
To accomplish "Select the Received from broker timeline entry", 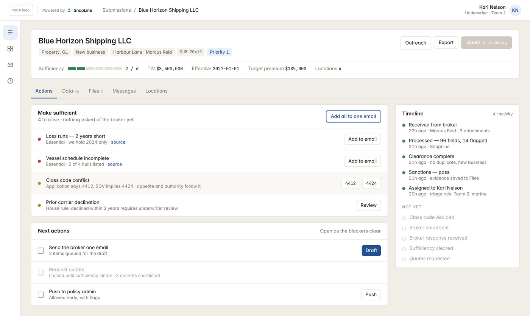I will 457,128.
